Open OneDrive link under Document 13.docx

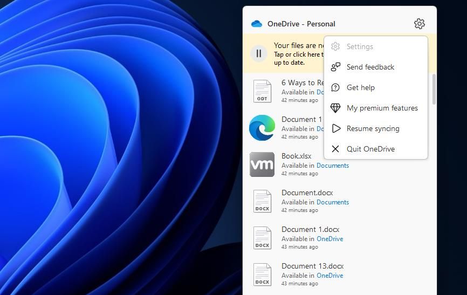(x=329, y=276)
